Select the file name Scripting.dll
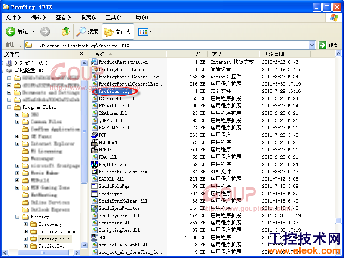Image resolution: width=344 pixels, height=258 pixels. (x=115, y=223)
